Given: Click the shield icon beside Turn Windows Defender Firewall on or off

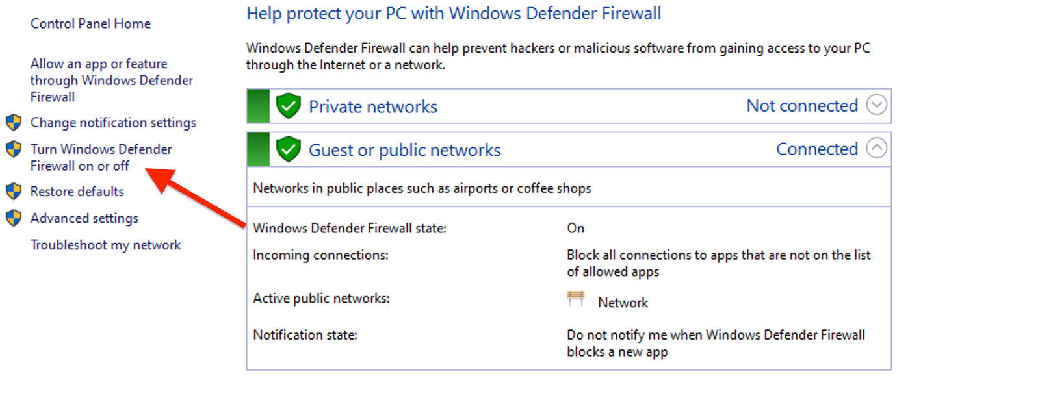Looking at the screenshot, I should click(14, 149).
